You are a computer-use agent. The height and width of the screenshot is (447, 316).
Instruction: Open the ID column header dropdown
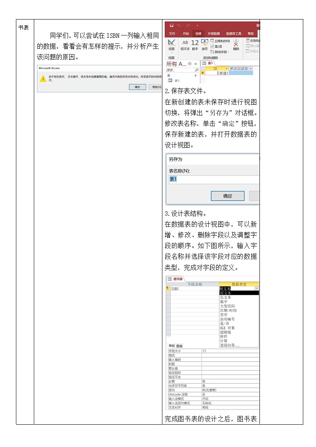226,69
